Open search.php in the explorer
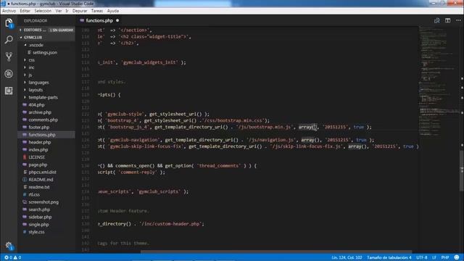This screenshot has height=261, width=464. click(x=46, y=210)
